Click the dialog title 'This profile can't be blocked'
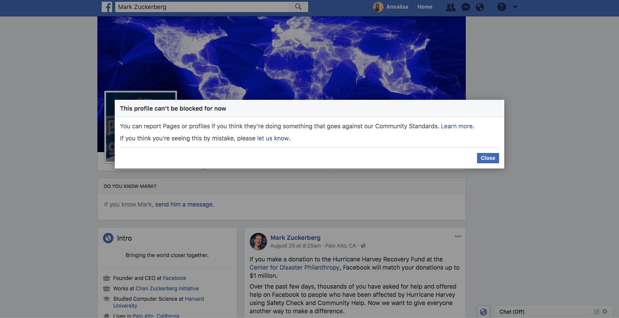Image resolution: width=619 pixels, height=318 pixels. (x=173, y=108)
